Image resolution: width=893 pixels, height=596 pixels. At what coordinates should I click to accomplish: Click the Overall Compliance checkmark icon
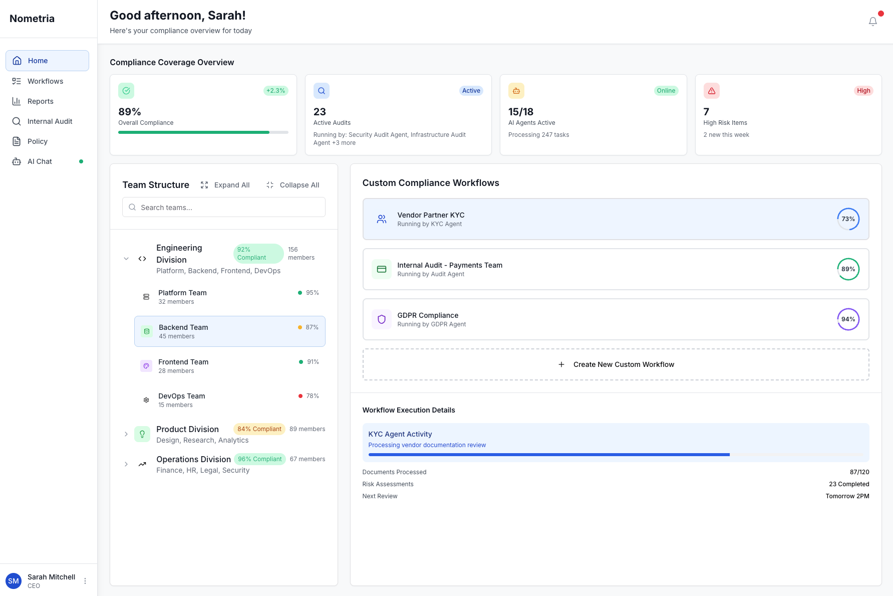tap(126, 91)
